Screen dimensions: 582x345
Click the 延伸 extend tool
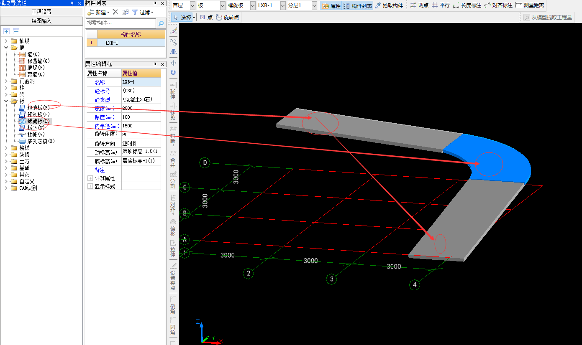point(173,90)
